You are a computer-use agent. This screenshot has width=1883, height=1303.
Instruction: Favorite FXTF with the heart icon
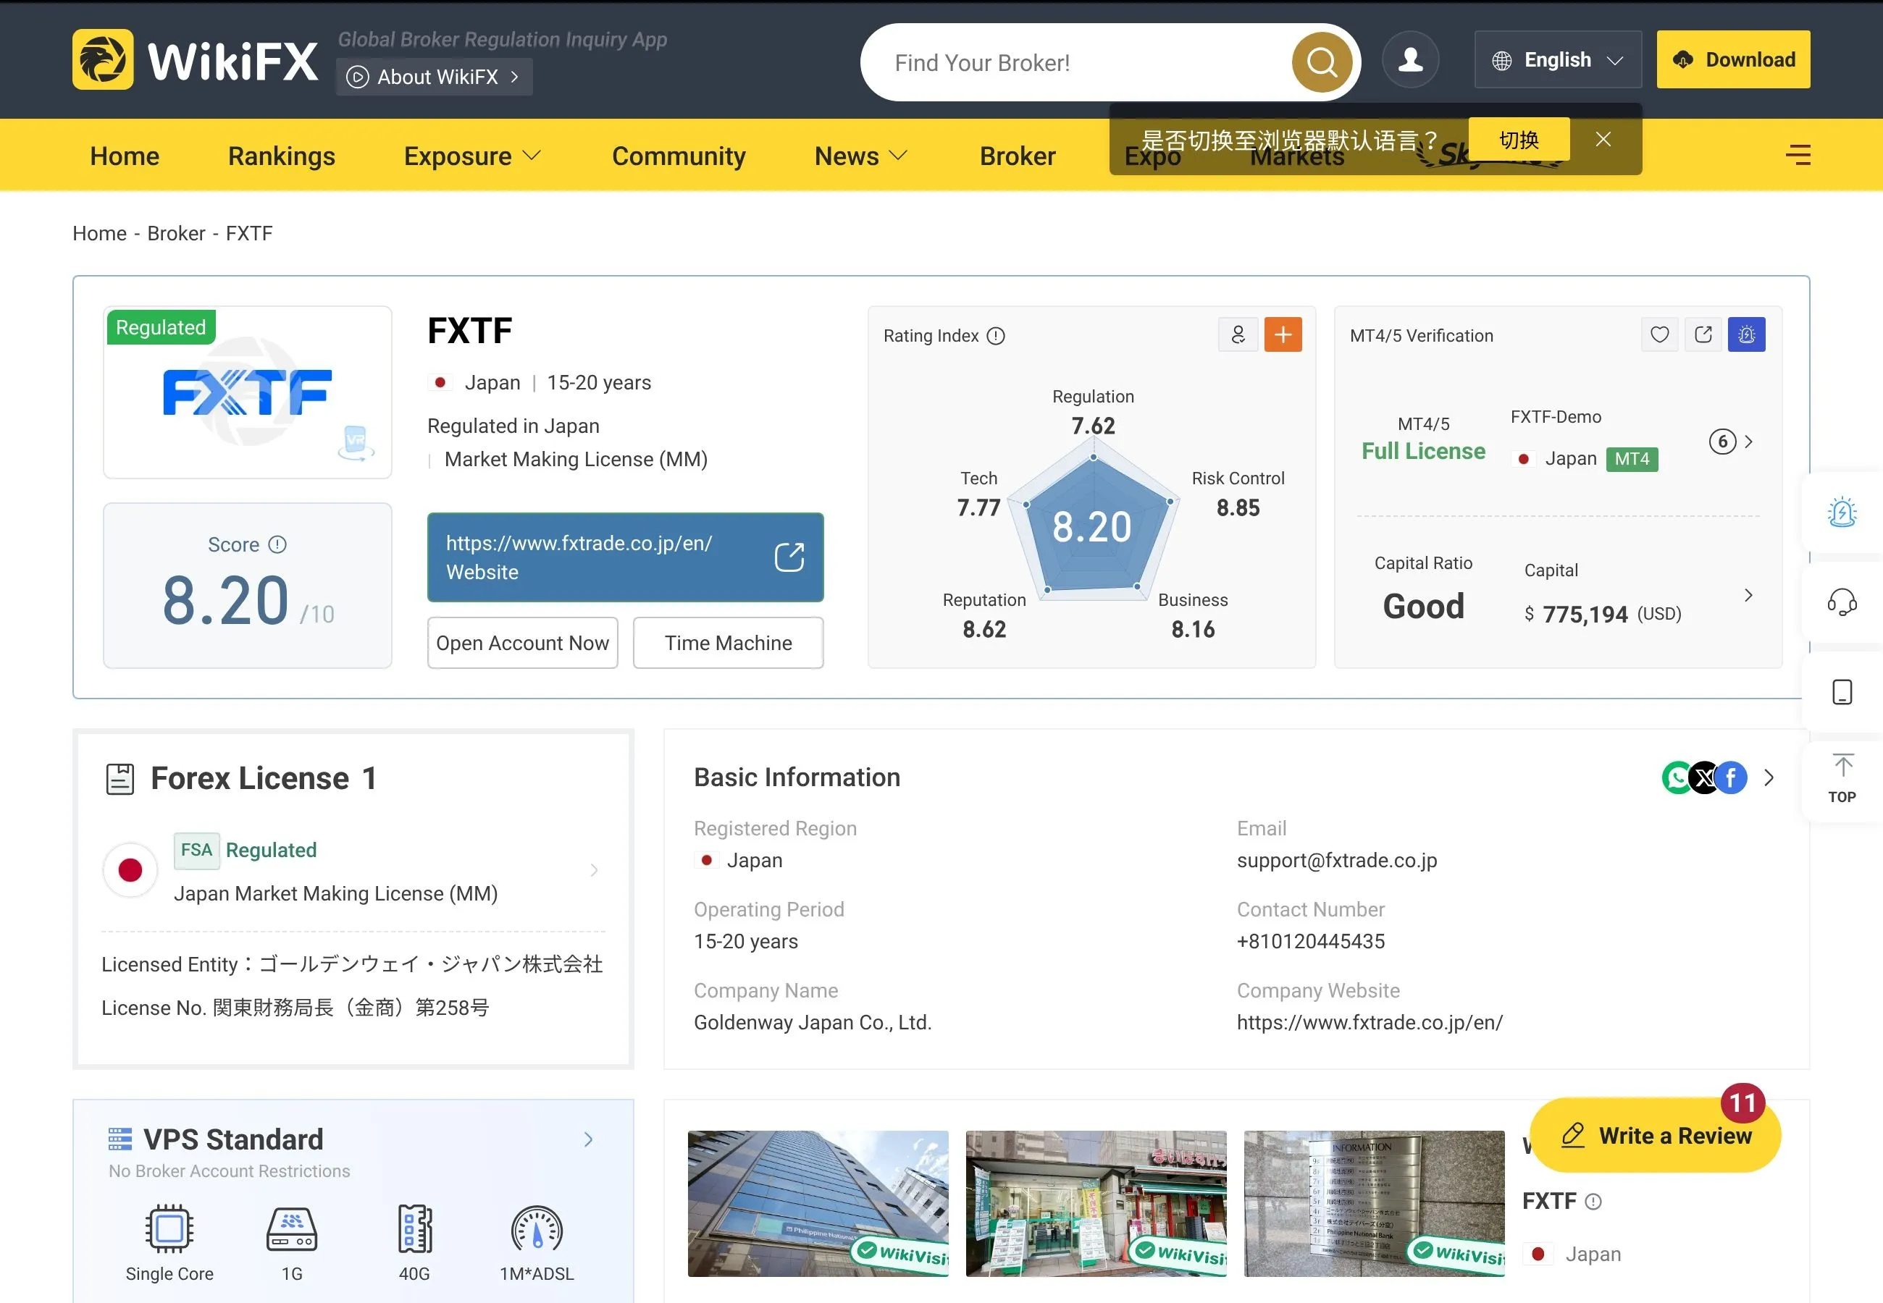pos(1659,334)
